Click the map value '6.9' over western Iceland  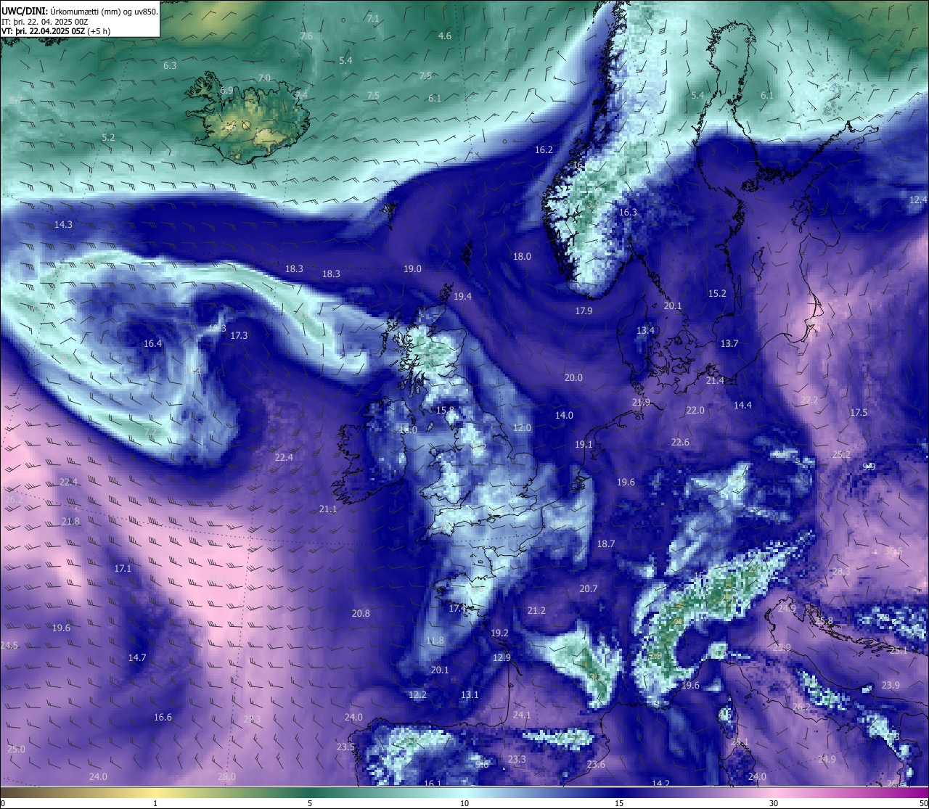coord(226,91)
